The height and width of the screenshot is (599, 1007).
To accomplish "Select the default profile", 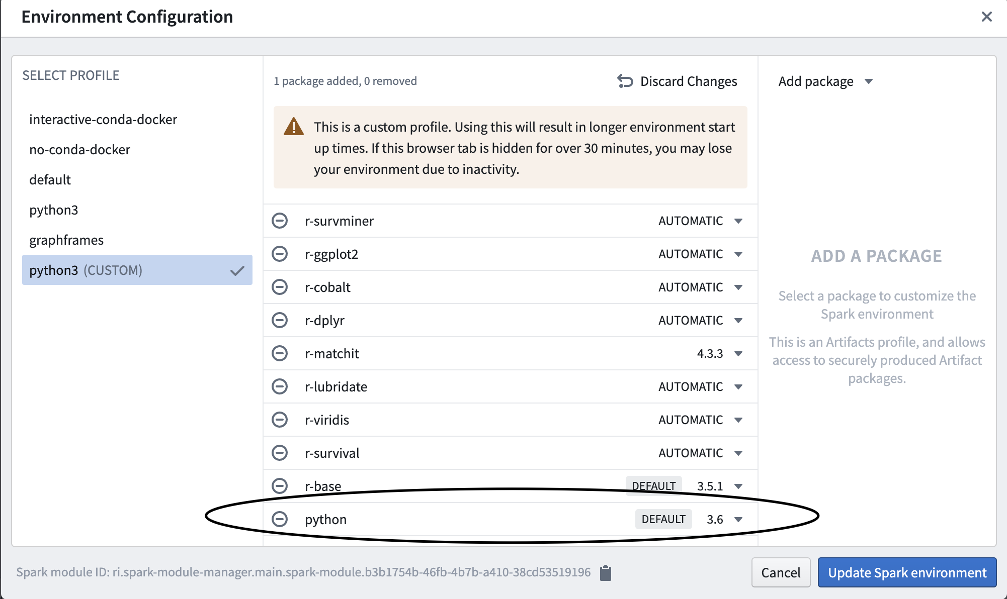I will [x=137, y=179].
